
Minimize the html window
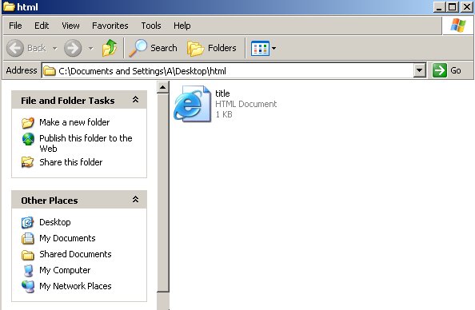coord(439,7)
